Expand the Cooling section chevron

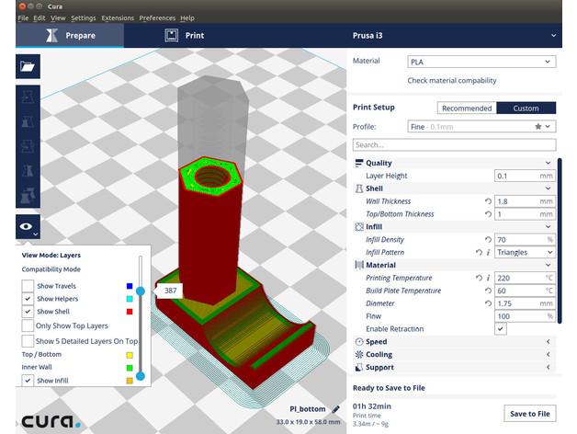[548, 354]
